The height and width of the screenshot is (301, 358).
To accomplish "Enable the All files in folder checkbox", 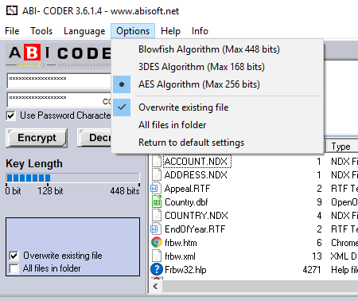I will pyautogui.click(x=14, y=268).
